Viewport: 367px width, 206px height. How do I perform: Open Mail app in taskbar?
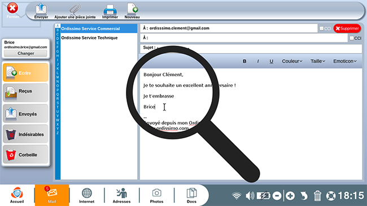pos(52,195)
